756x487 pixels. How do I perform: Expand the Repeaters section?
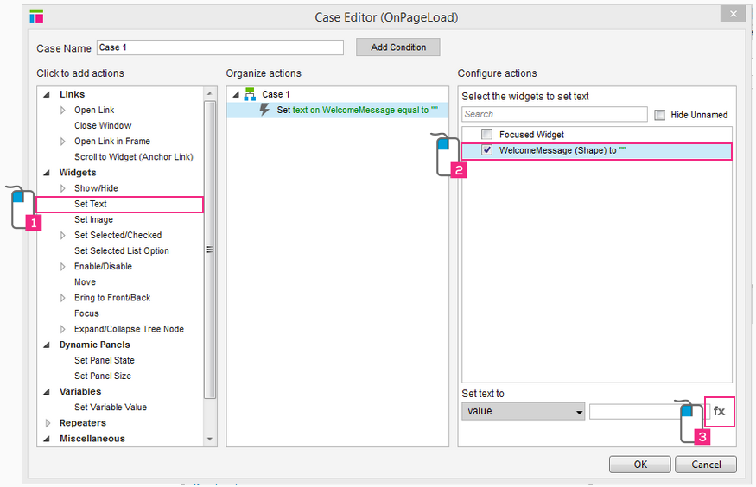[48, 423]
